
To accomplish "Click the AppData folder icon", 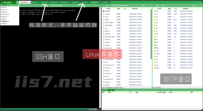I will [x=104, y=34].
